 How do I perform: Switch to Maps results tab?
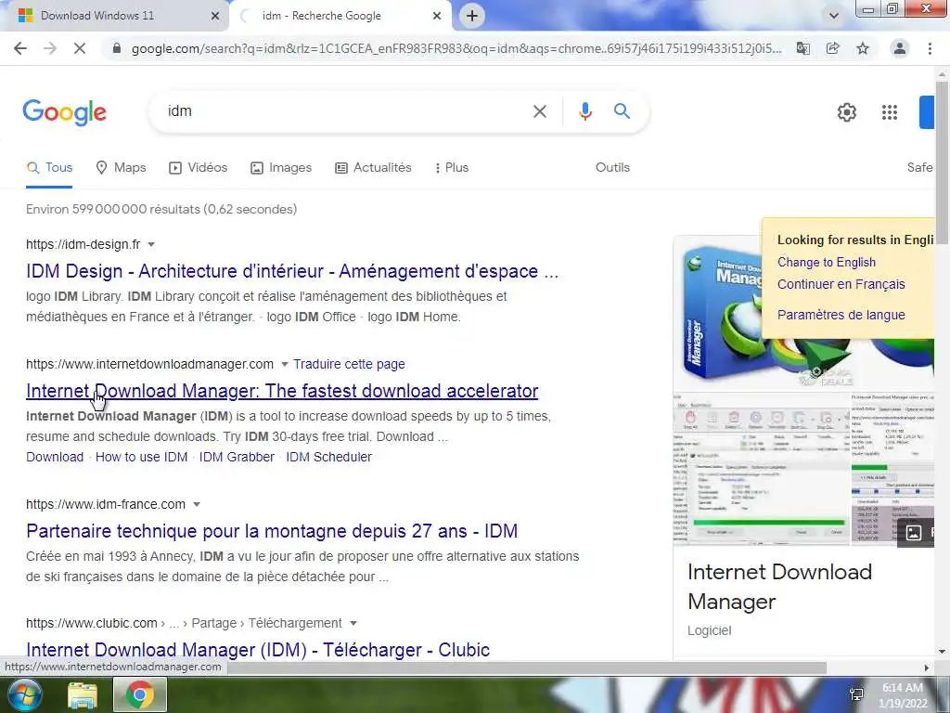[x=122, y=168]
